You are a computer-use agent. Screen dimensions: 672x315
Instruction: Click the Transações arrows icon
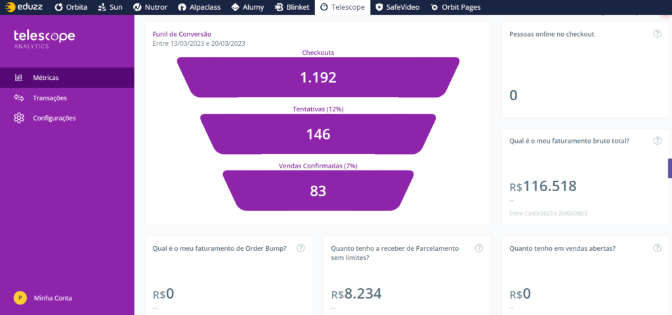pyautogui.click(x=18, y=98)
